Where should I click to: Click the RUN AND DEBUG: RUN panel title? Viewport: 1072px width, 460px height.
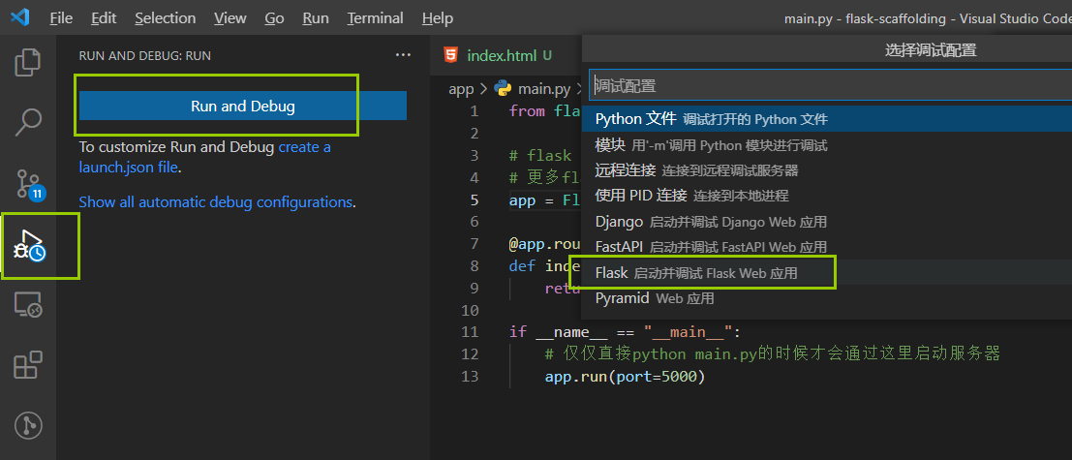[145, 56]
